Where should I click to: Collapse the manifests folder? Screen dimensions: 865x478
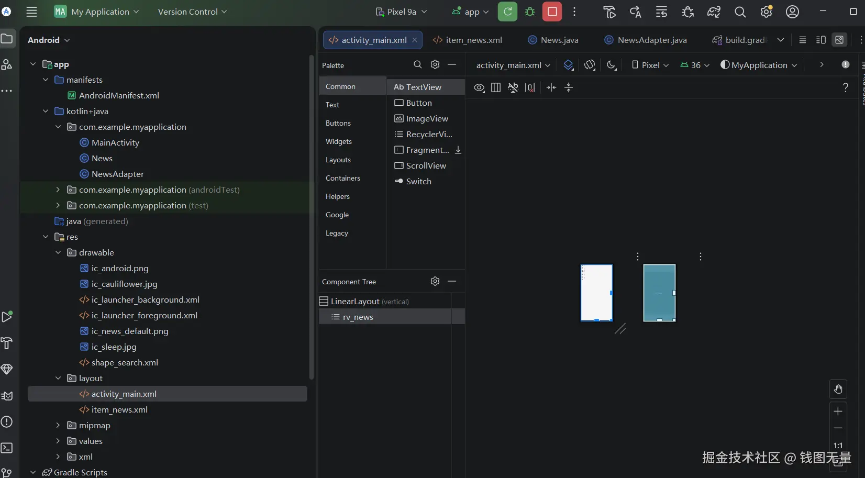pos(46,80)
